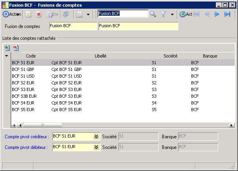
Task: Open the filter dropdown arrow
Action: click(x=172, y=15)
